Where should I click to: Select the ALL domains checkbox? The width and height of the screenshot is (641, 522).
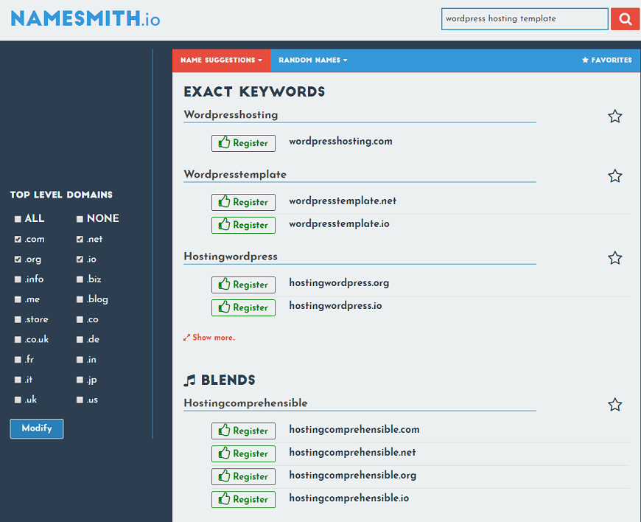point(18,219)
